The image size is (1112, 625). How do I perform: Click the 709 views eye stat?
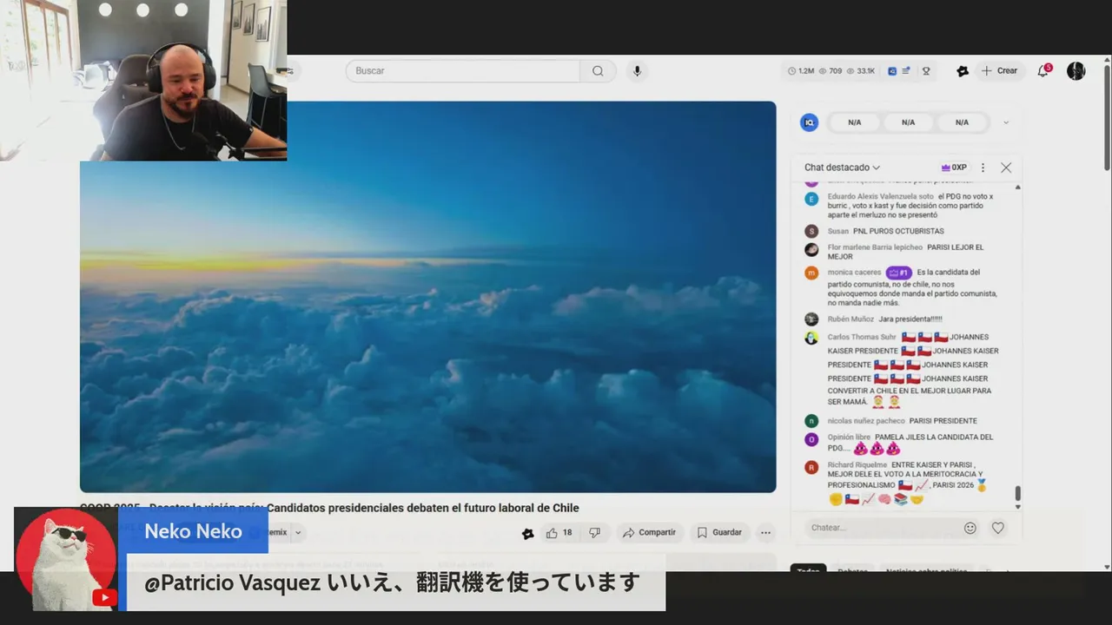click(831, 71)
